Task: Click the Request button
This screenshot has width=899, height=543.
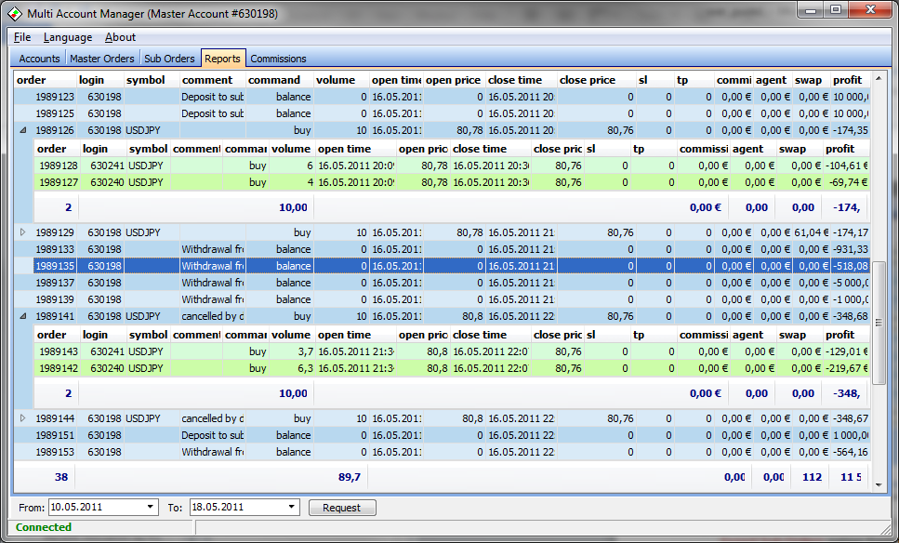Action: [x=344, y=507]
